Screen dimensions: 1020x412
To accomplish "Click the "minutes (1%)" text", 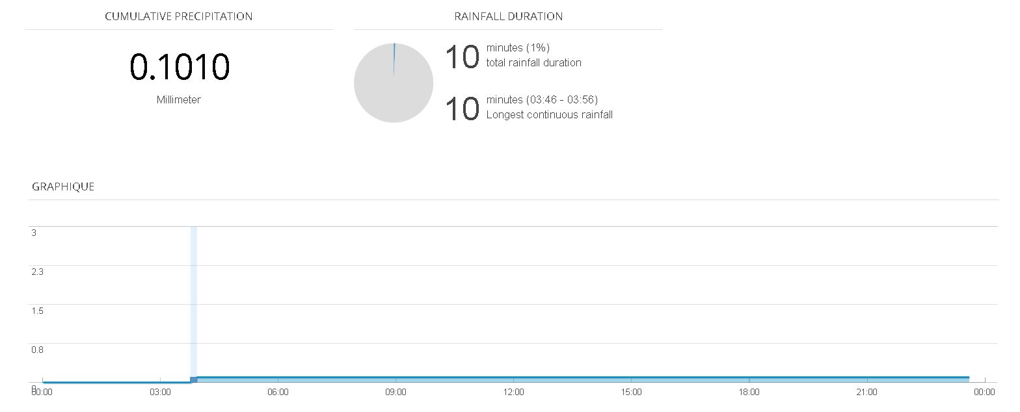I will pyautogui.click(x=518, y=47).
